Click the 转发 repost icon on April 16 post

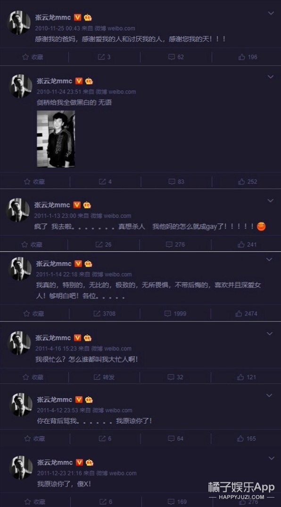coord(104,377)
